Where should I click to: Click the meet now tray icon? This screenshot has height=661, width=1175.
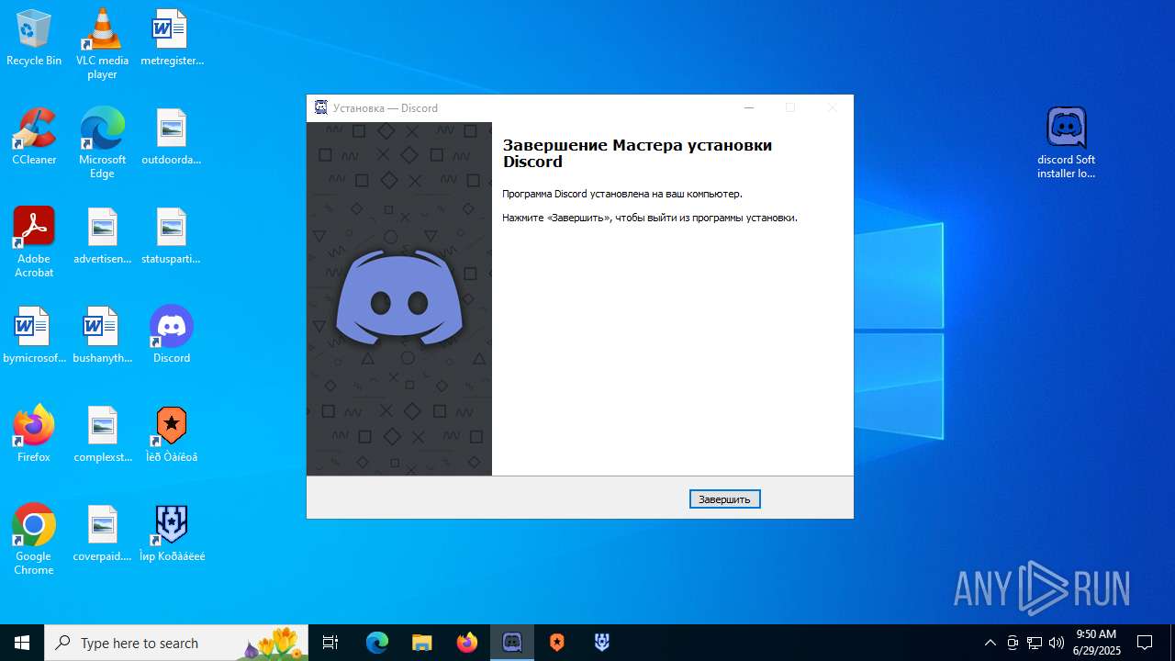1013,643
